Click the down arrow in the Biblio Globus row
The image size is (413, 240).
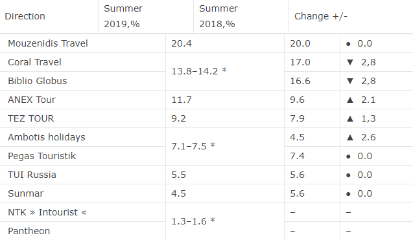point(350,81)
